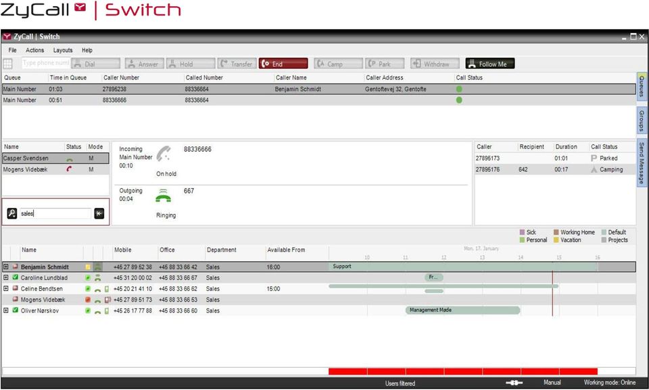Click Benjamin Schmidt's yellow presence square
Screen dimensions: 649x390
coord(88,267)
